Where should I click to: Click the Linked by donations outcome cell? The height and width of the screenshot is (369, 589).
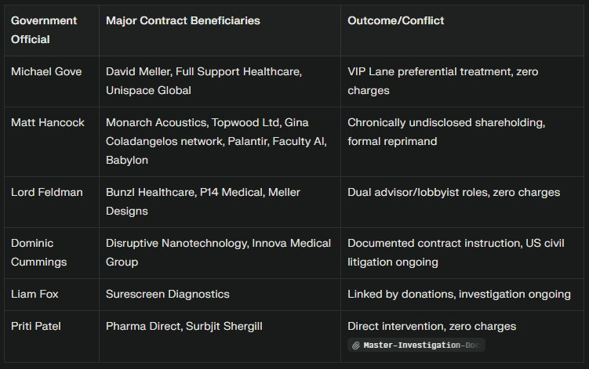pyautogui.click(x=462, y=295)
